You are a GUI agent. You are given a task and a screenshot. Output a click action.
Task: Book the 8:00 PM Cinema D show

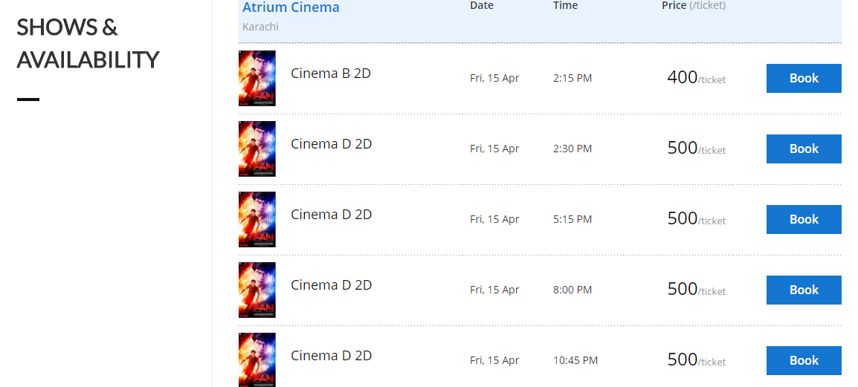[x=803, y=290]
